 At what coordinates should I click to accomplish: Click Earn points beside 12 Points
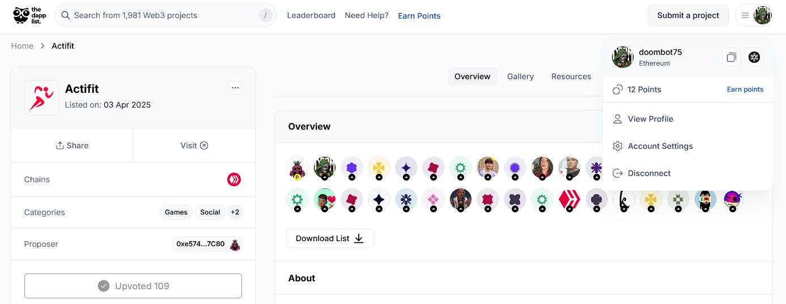click(x=745, y=89)
